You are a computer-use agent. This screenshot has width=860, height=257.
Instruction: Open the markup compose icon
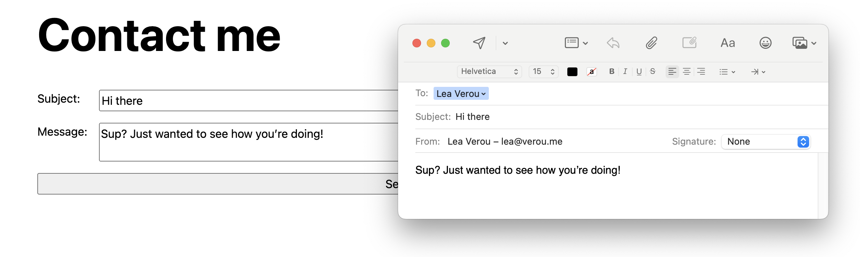tap(689, 43)
